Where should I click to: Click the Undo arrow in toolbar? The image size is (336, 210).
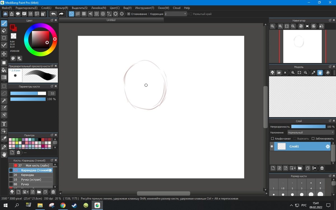(x=53, y=14)
